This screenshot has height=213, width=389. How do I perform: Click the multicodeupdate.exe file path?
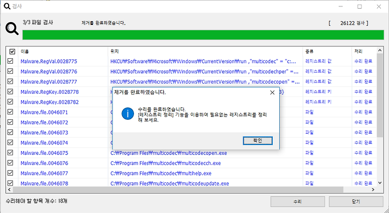pyautogui.click(x=170, y=183)
